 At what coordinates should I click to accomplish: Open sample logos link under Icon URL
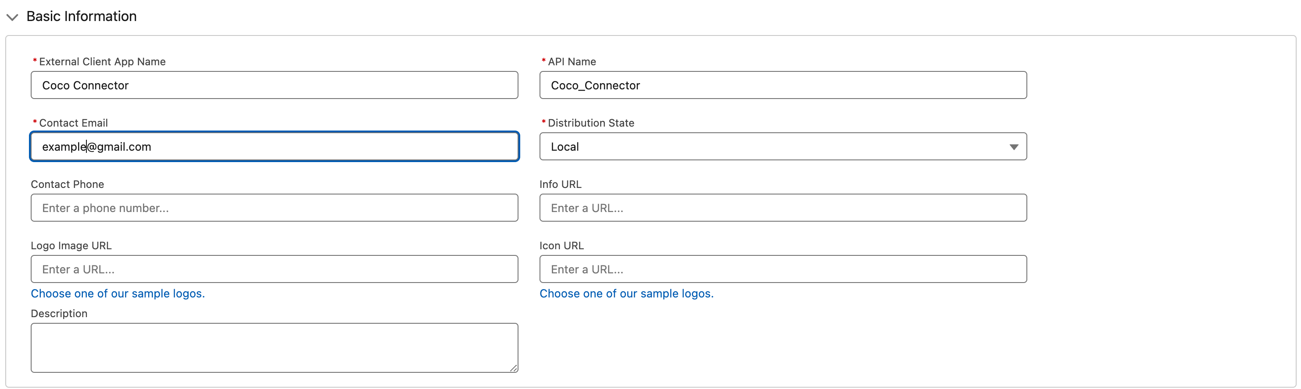click(626, 294)
